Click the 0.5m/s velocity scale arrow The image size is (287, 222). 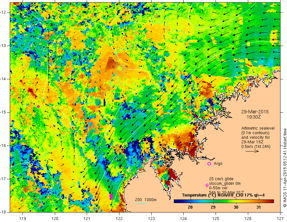coord(252,151)
